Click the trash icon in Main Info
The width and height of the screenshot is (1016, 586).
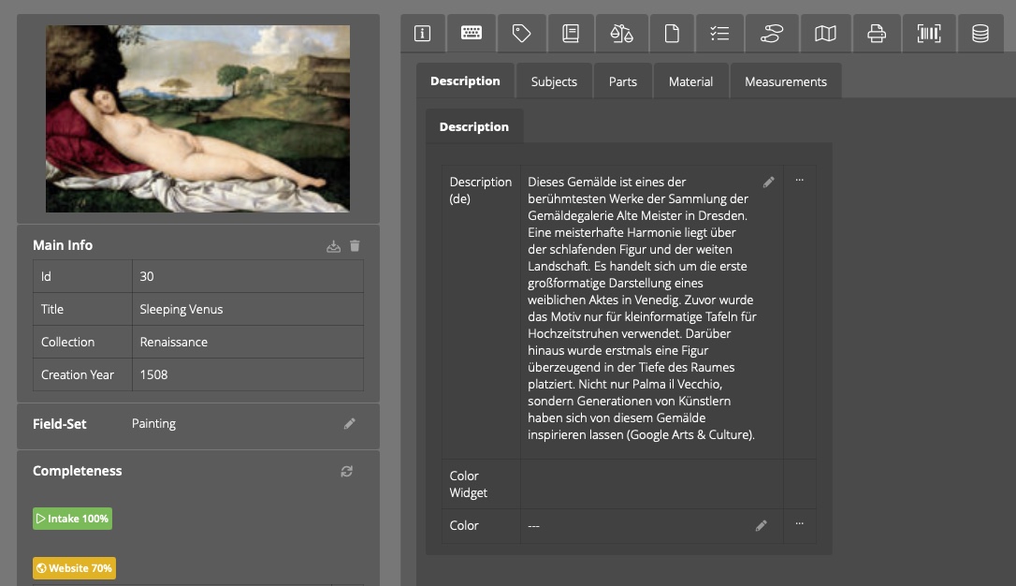point(355,246)
